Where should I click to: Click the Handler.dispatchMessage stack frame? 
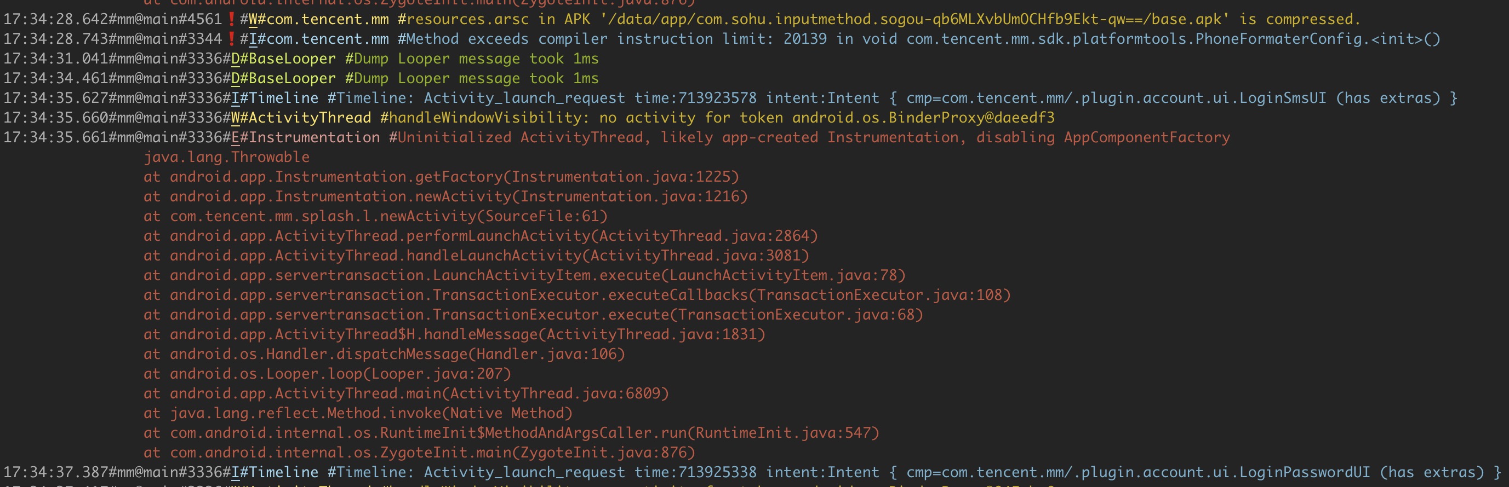[x=384, y=354]
